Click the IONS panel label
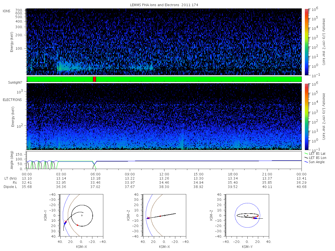The image size is (335, 251). (x=7, y=11)
